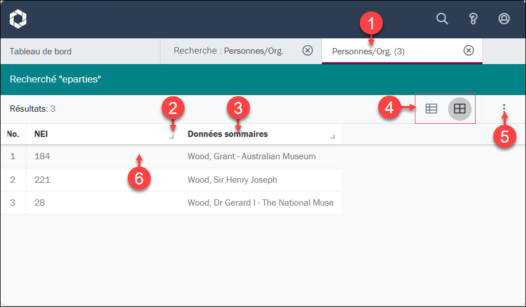The height and width of the screenshot is (307, 526).
Task: Close the Recherche : Personnes/Org. tab
Action: click(x=307, y=50)
